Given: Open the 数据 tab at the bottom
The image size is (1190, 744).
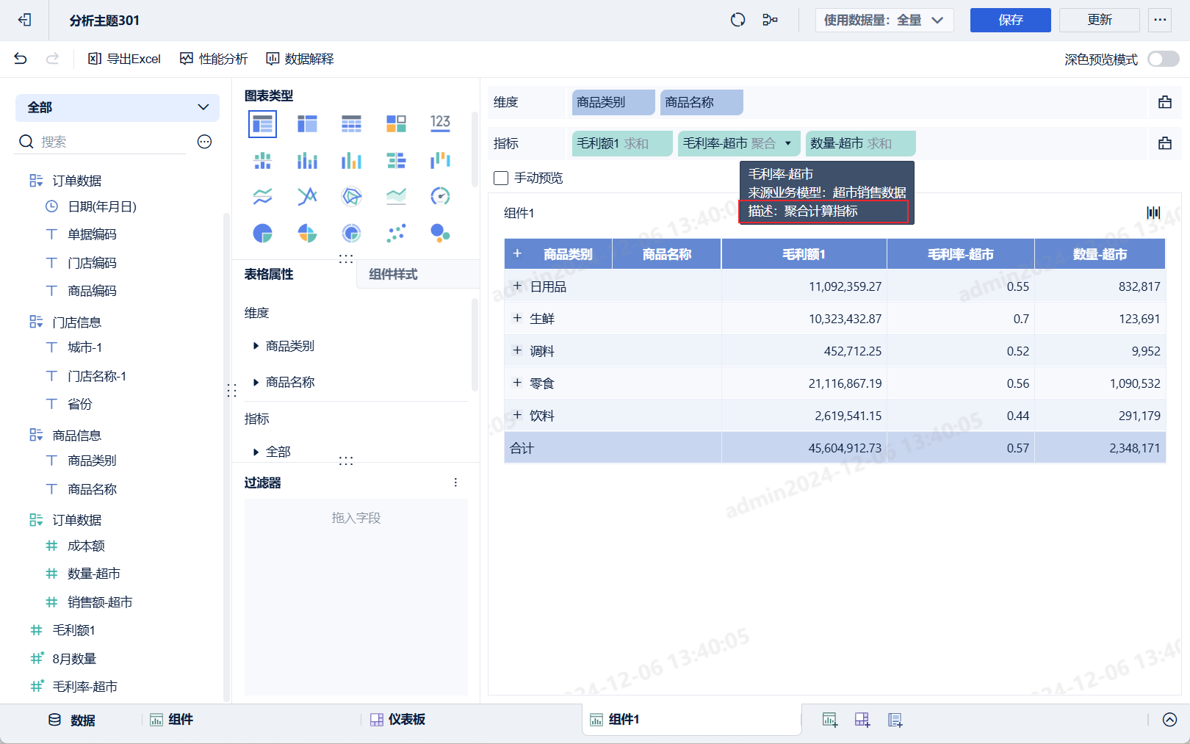Looking at the screenshot, I should (x=72, y=720).
